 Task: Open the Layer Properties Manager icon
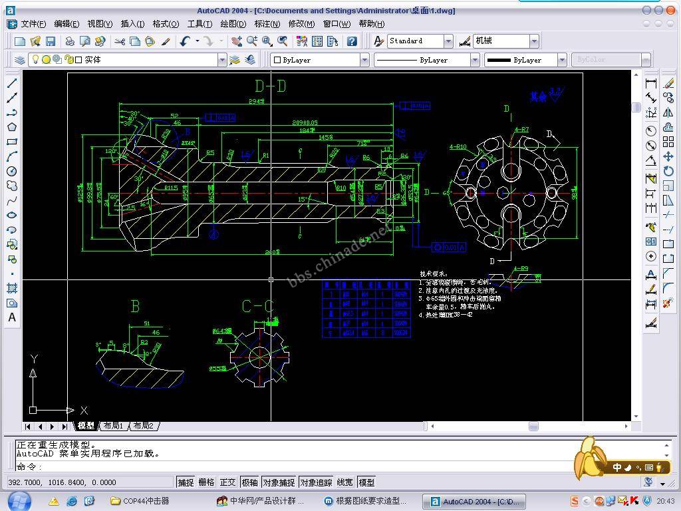pyautogui.click(x=19, y=60)
